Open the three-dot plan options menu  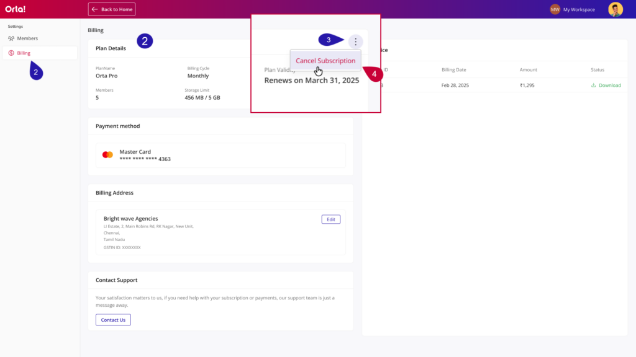click(355, 42)
